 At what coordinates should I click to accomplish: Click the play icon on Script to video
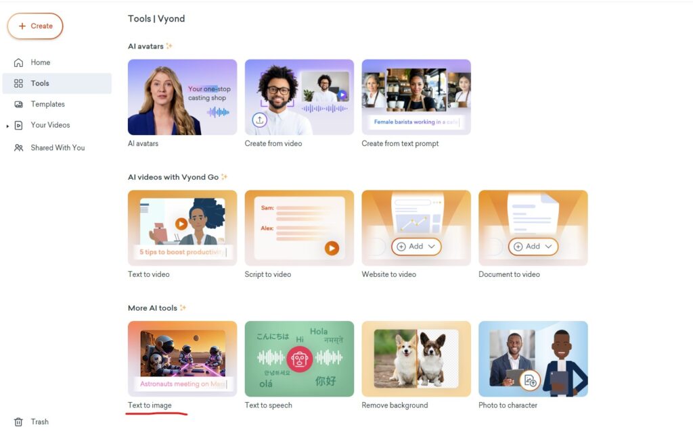[332, 248]
